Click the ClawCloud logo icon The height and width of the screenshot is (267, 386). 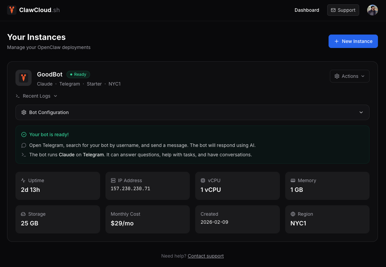coord(12,10)
